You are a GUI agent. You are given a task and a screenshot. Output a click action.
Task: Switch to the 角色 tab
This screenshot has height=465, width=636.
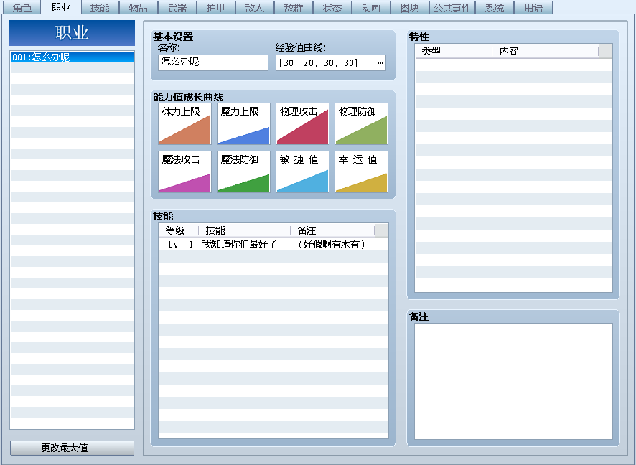[x=22, y=8]
